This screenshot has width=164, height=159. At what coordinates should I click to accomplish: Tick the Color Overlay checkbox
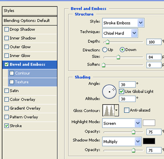pyautogui.click(x=6, y=100)
